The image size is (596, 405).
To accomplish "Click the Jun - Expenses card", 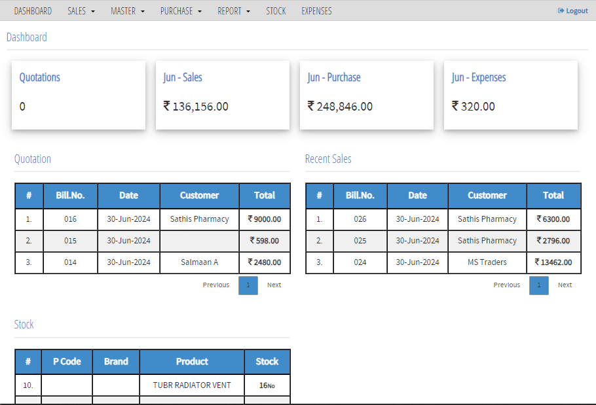I will (x=511, y=95).
